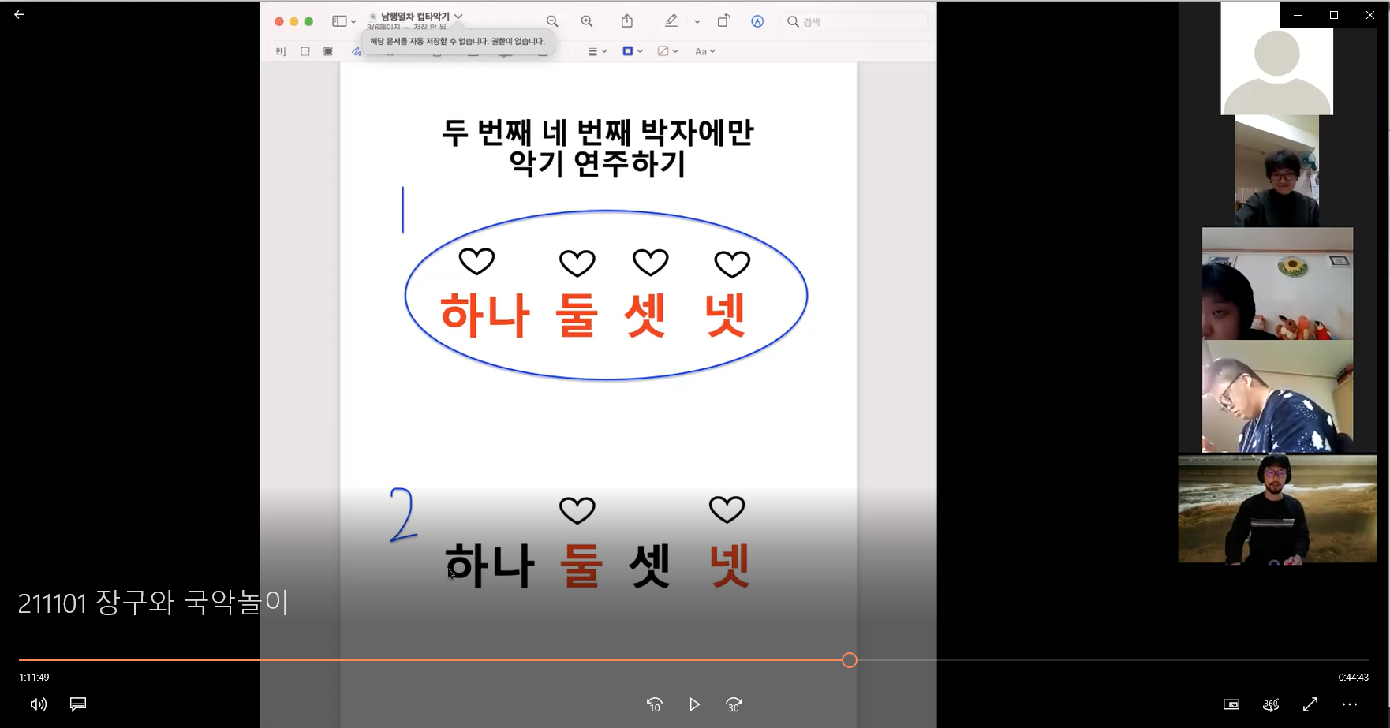Toggle 360 degree video mode
The height and width of the screenshot is (728, 1390).
1270,704
